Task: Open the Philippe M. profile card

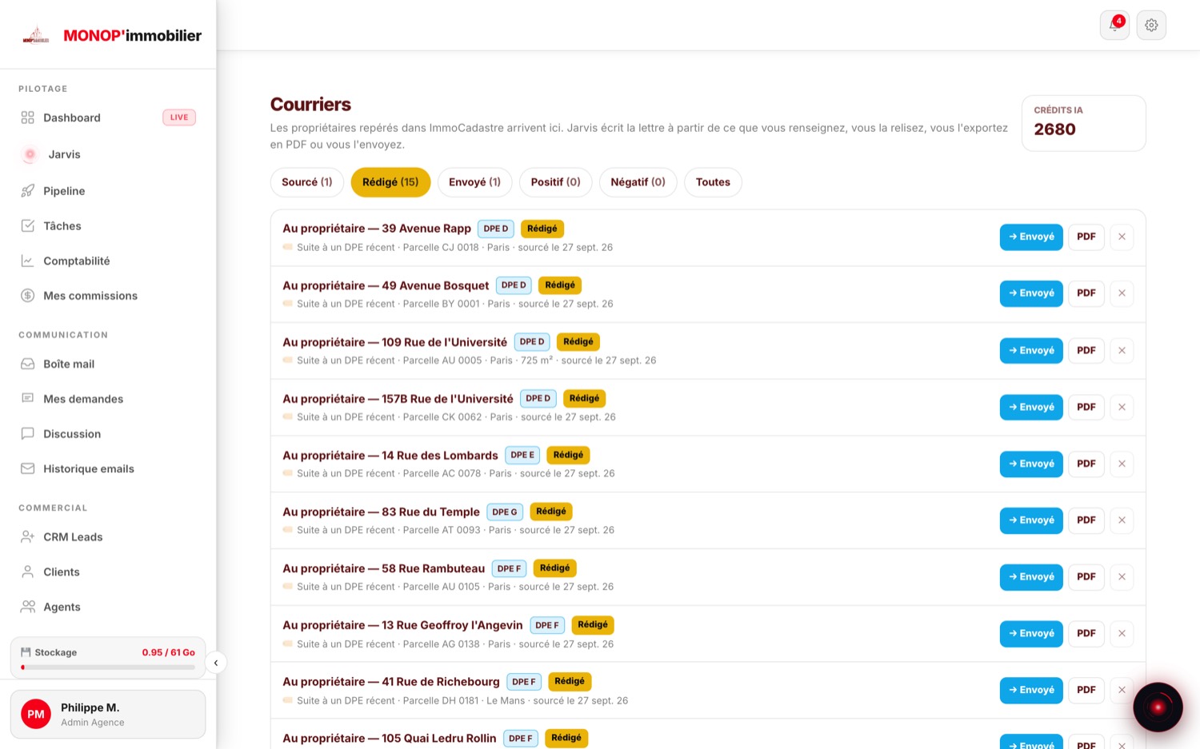Action: coord(108,715)
